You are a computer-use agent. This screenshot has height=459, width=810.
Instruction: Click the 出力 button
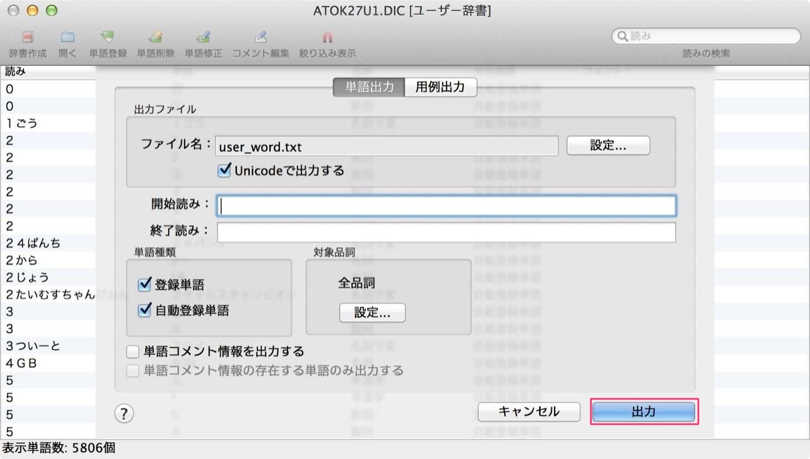[x=644, y=412]
